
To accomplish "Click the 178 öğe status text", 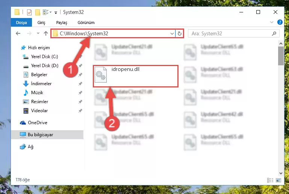I will pos(23,180).
